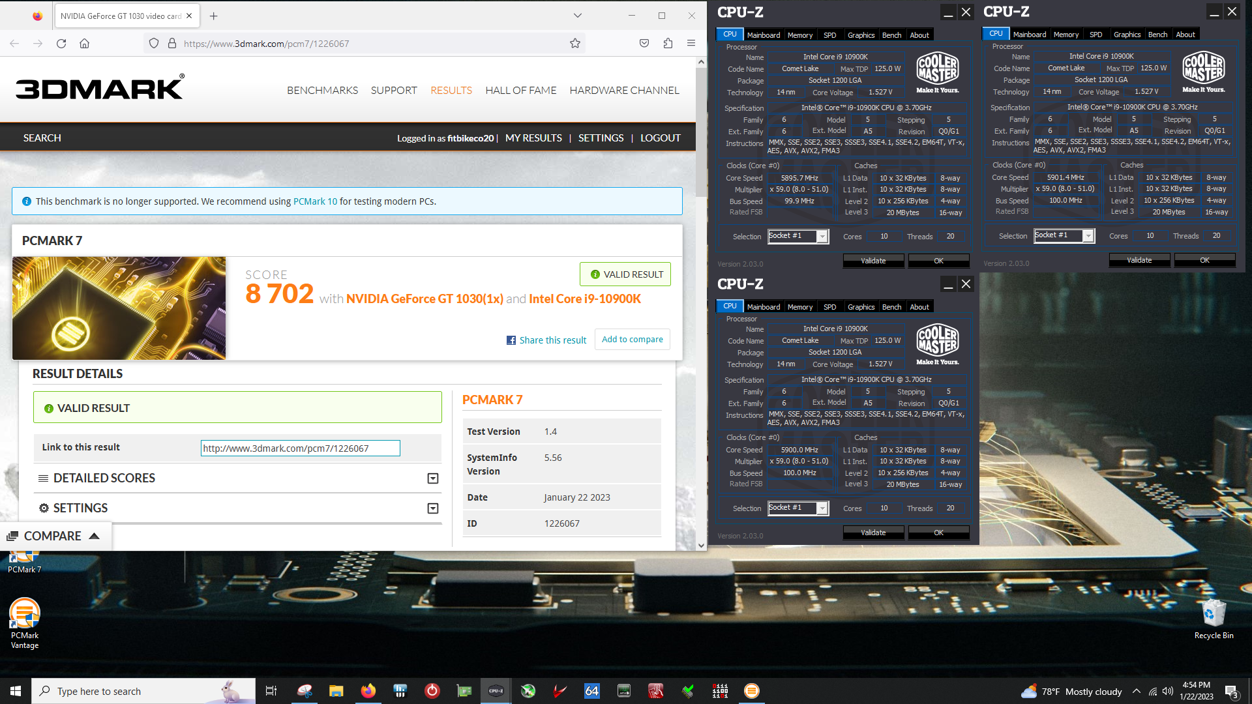The image size is (1252, 704).
Task: Click the blue 64 taskbar icon
Action: [591, 691]
